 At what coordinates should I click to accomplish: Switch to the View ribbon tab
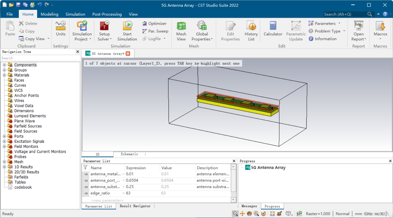[x=133, y=14]
